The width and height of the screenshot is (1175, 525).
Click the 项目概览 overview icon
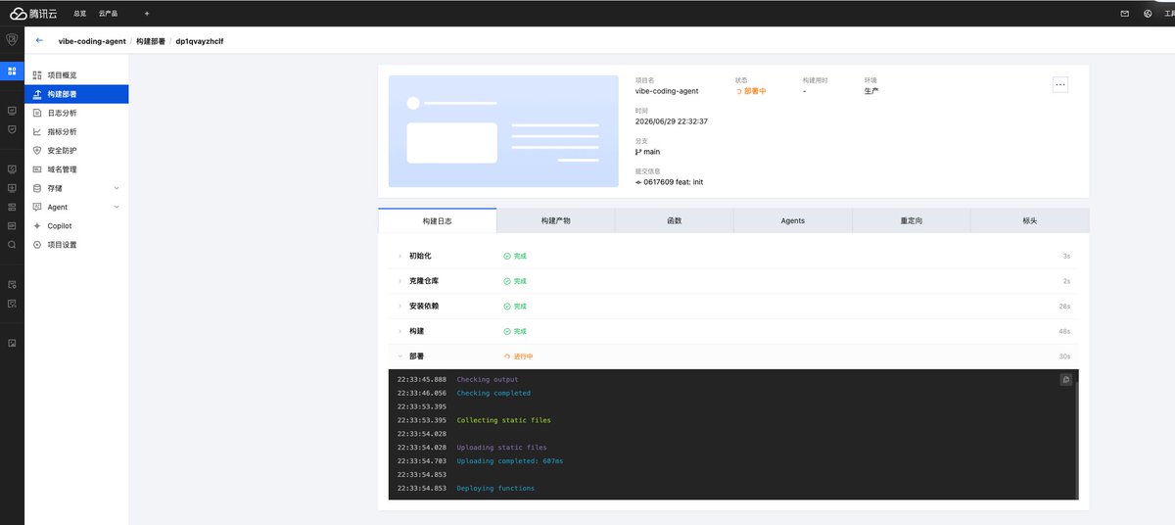pos(37,75)
